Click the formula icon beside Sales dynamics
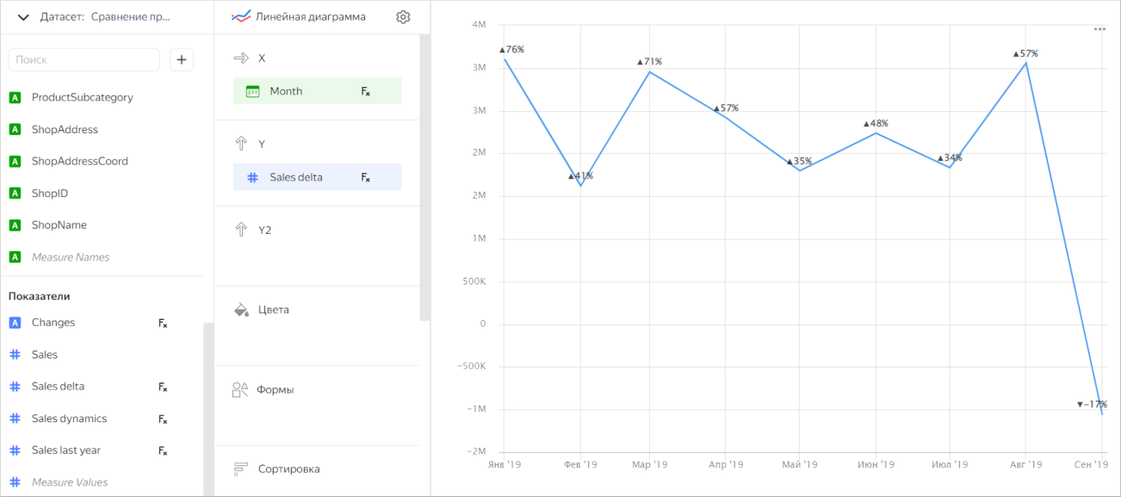The width and height of the screenshot is (1121, 497). [163, 419]
